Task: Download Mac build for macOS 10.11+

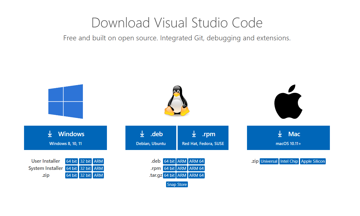Action: [288, 138]
